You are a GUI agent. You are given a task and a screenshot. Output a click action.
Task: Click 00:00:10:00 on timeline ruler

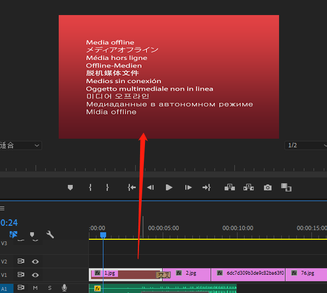[238, 228]
